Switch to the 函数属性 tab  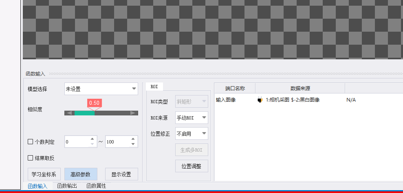[96, 186]
